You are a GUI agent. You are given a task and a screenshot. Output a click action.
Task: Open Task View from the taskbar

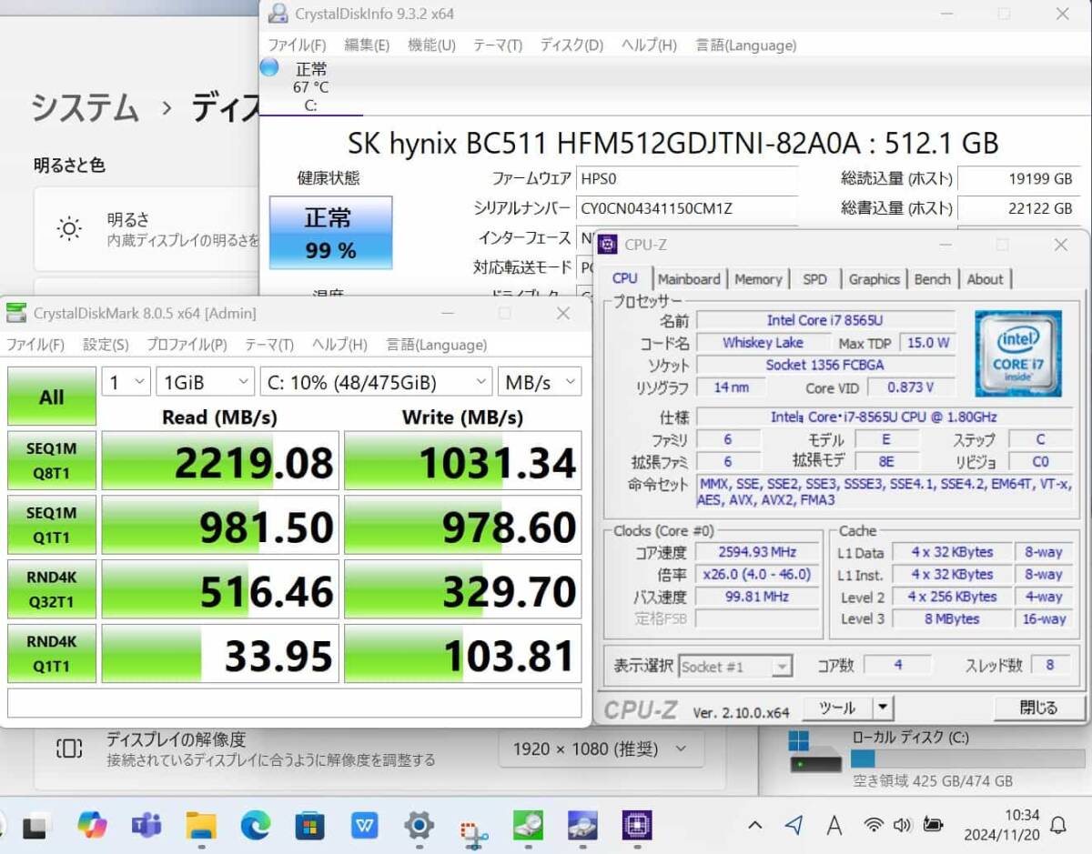(35, 826)
